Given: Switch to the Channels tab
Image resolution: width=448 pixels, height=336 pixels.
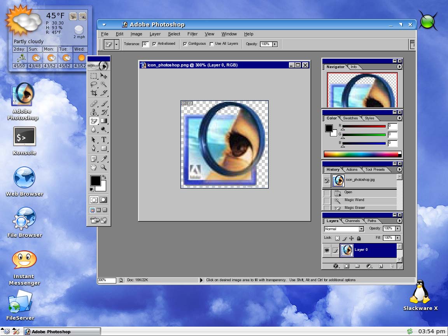Looking at the screenshot, I should click(x=352, y=221).
